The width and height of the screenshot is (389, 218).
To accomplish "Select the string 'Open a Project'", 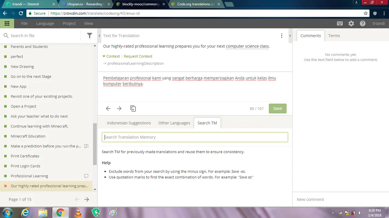I will [23, 106].
